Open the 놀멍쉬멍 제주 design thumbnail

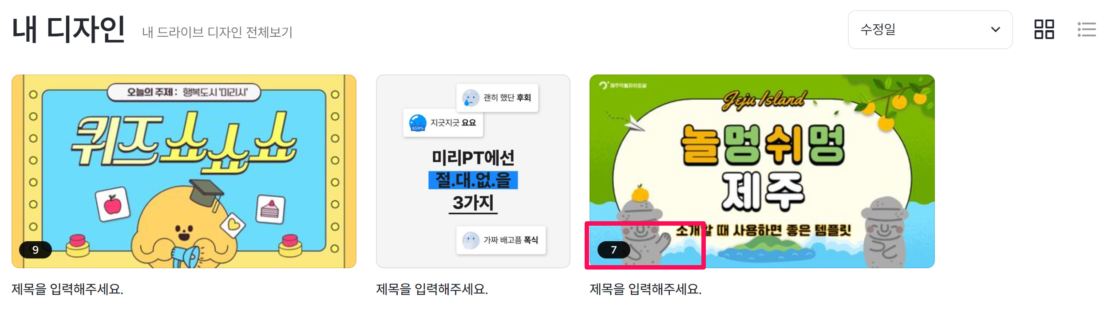point(762,171)
